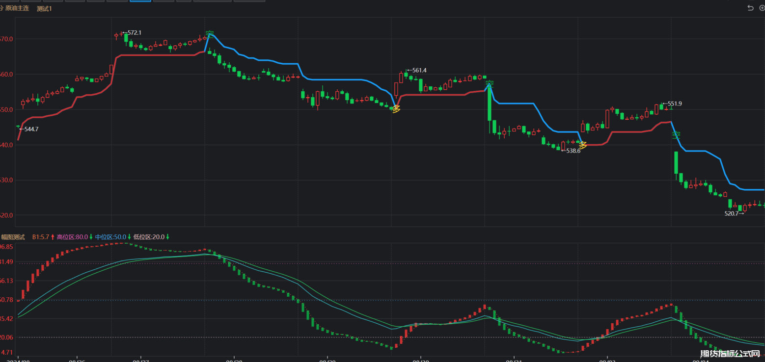The width and height of the screenshot is (765, 362).
Task: Select the 空 signal marker following the 561.4 rally
Action: pos(490,84)
